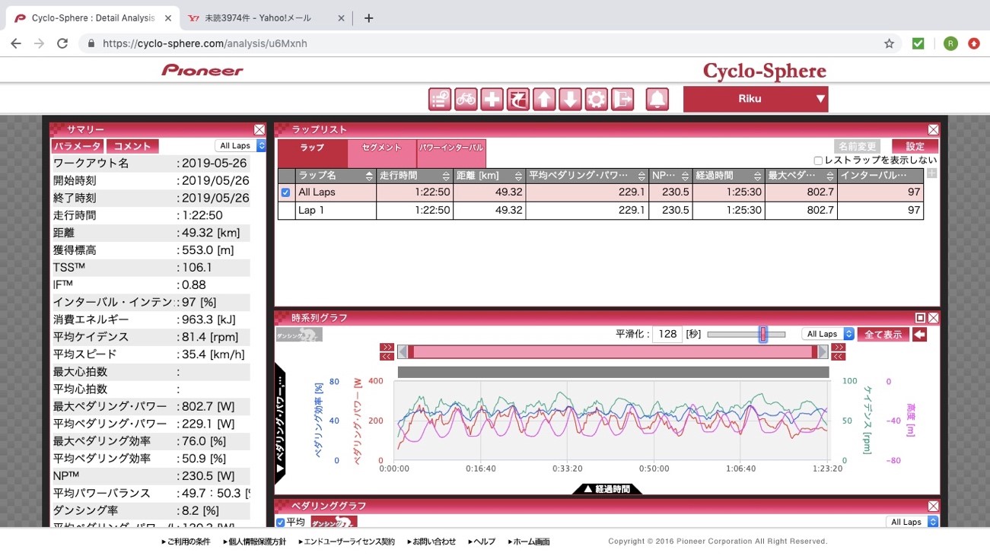Open notifications bell icon
The height and width of the screenshot is (556, 990).
point(657,100)
